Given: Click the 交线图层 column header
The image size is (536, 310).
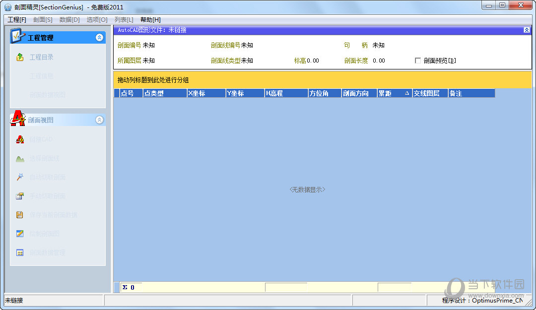Looking at the screenshot, I should coord(430,93).
